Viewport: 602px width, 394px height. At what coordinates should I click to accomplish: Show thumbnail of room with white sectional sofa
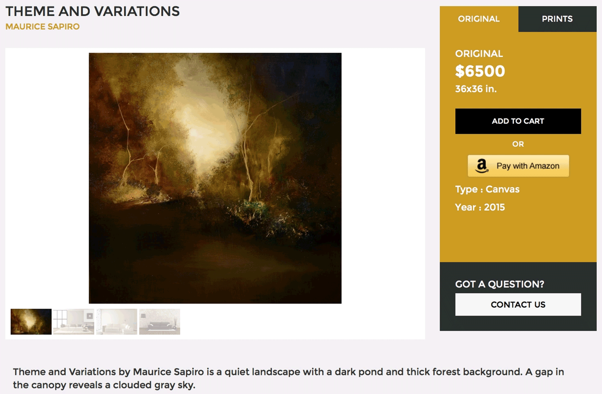(117, 321)
